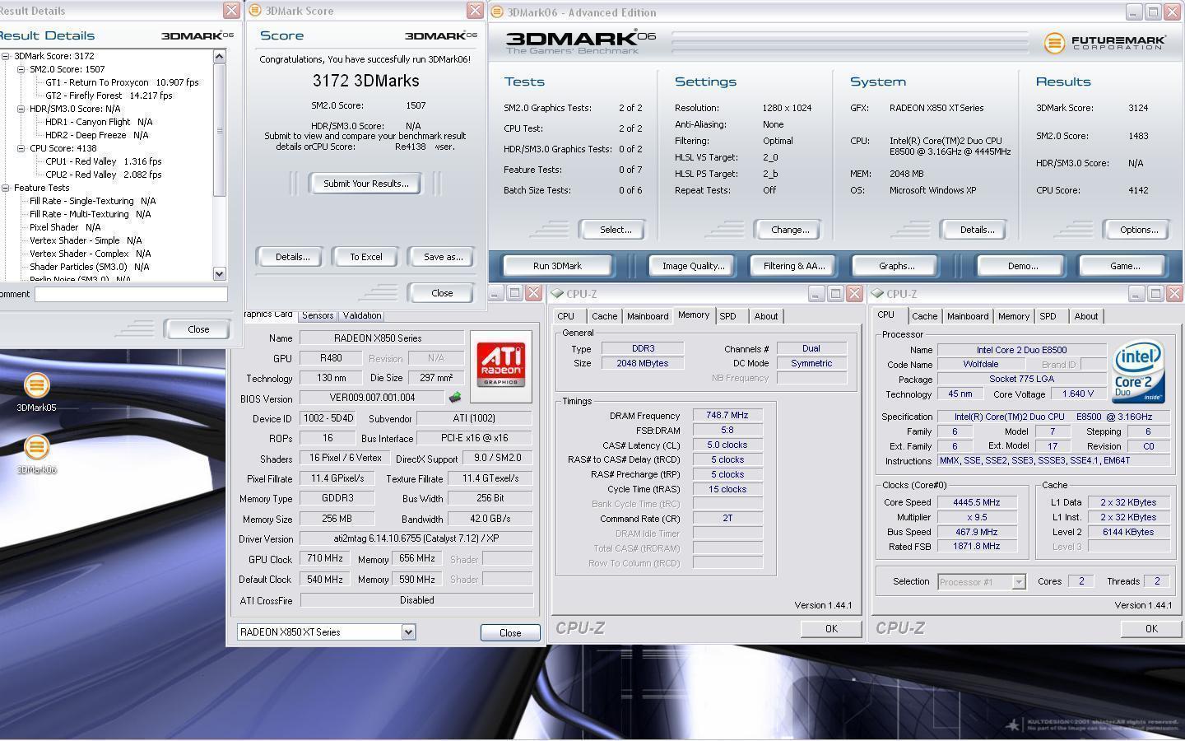
Task: Click the Core Speed 4445.5 MHz value
Action: [x=976, y=502]
